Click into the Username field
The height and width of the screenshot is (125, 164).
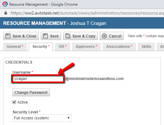[x=38, y=79]
